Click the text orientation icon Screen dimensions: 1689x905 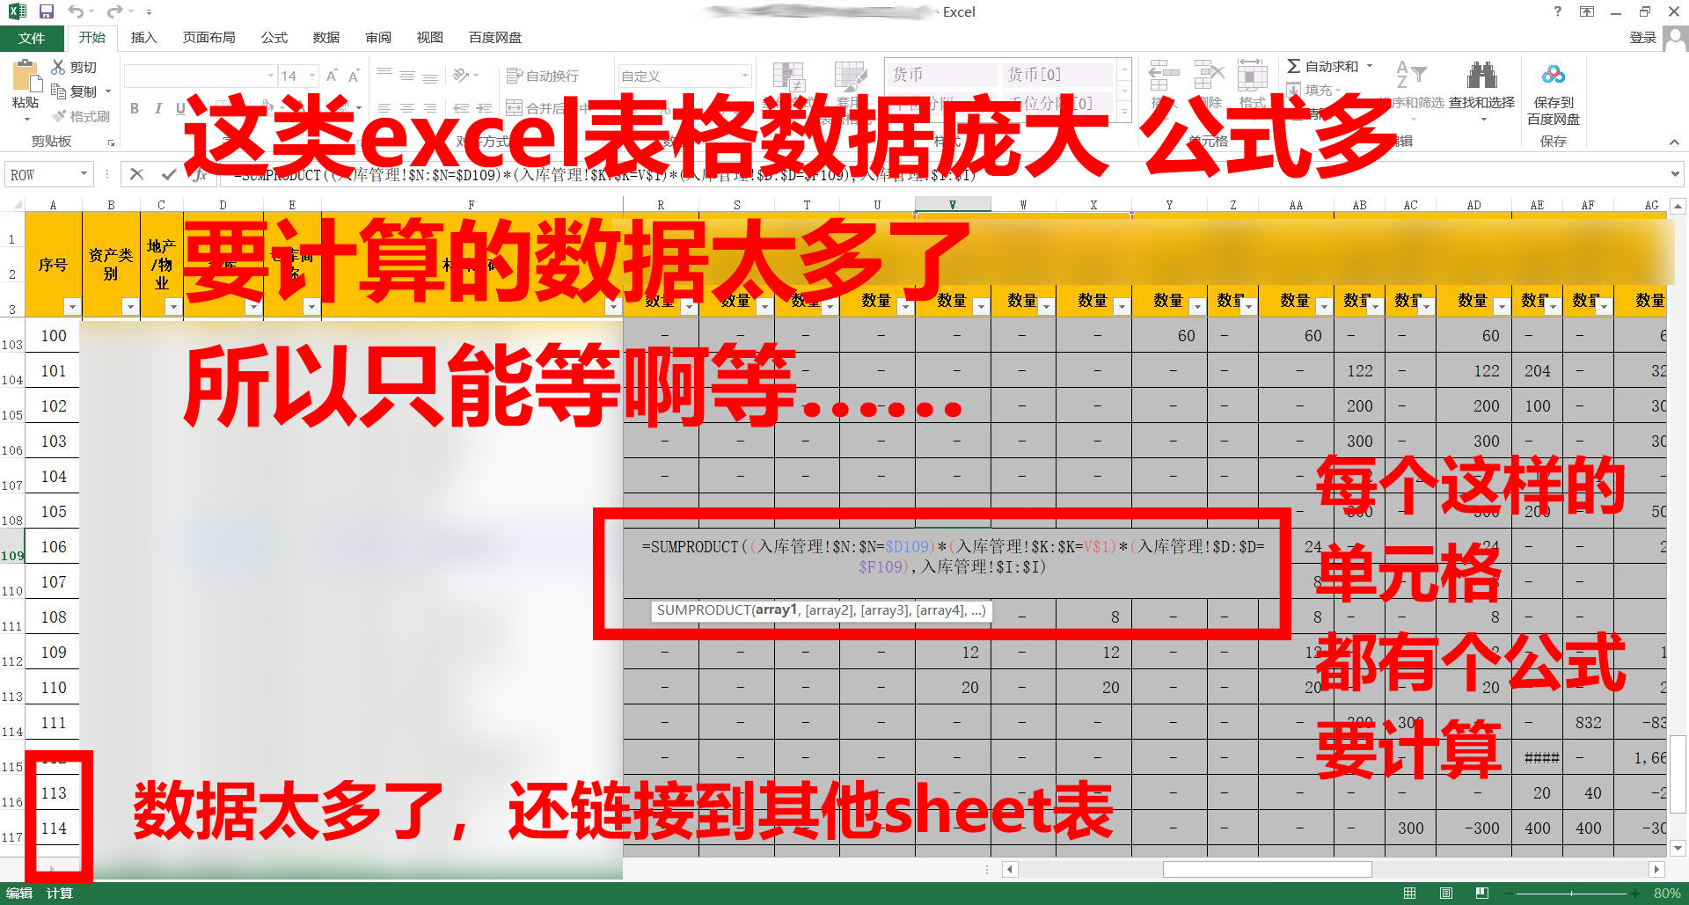pyautogui.click(x=461, y=76)
